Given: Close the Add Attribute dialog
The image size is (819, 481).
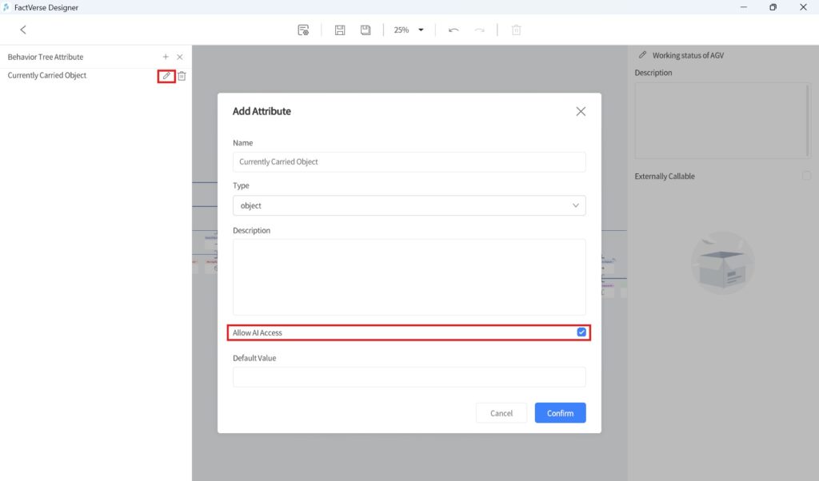Looking at the screenshot, I should (x=581, y=111).
